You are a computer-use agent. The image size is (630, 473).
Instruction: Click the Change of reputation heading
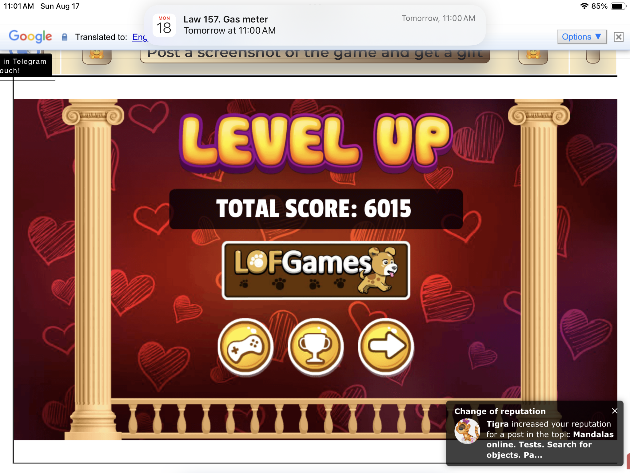(500, 411)
